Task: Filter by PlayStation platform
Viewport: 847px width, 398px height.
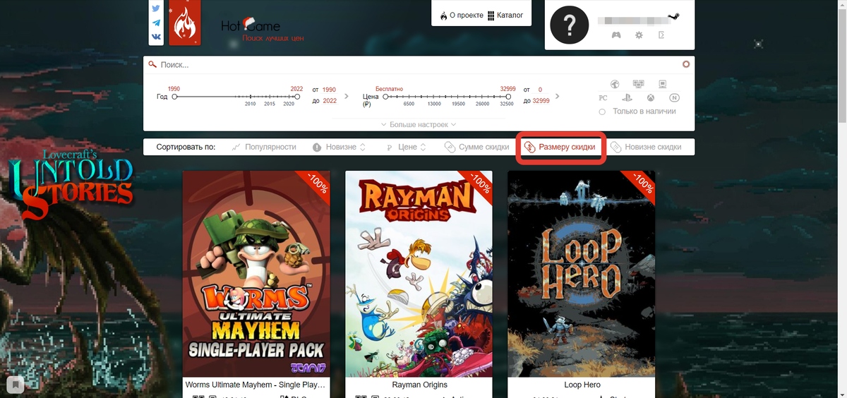Action: pyautogui.click(x=627, y=98)
